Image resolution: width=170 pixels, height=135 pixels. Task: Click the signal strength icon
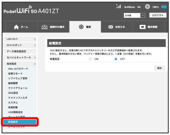tap(119, 6)
